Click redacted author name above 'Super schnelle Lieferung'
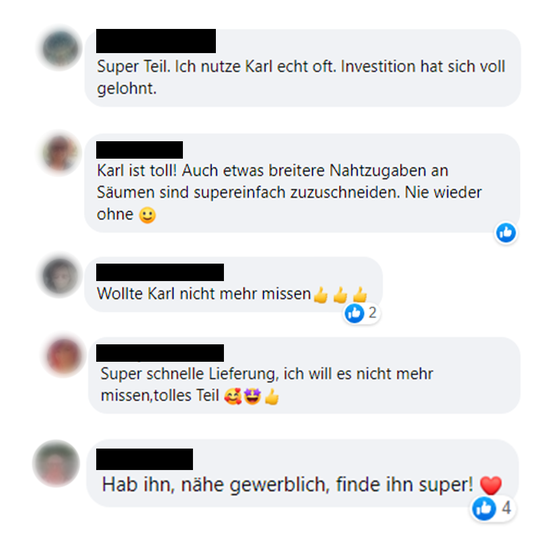Viewport: 538px width, 538px height. (160, 353)
